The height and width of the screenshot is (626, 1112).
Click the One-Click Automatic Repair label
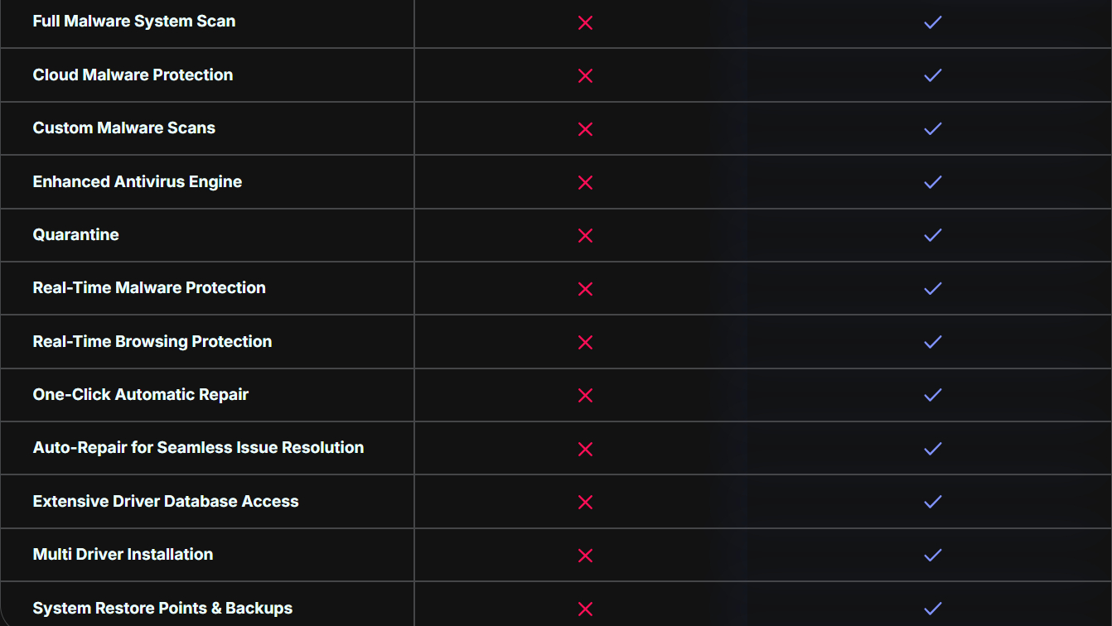tap(141, 394)
